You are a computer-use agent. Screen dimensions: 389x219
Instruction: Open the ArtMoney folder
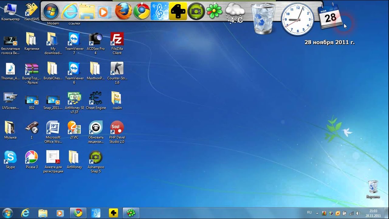point(74,160)
